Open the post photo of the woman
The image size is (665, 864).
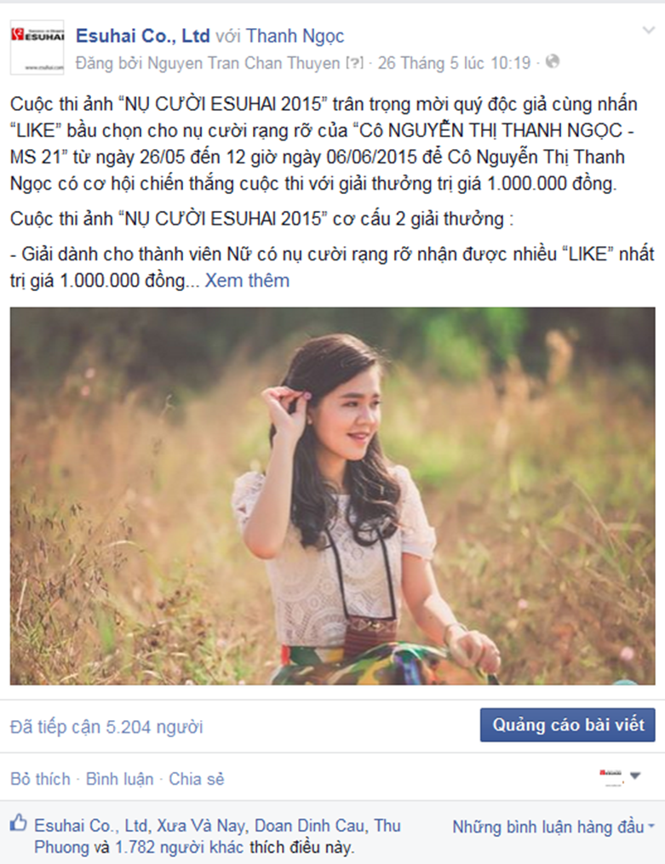[x=333, y=496]
